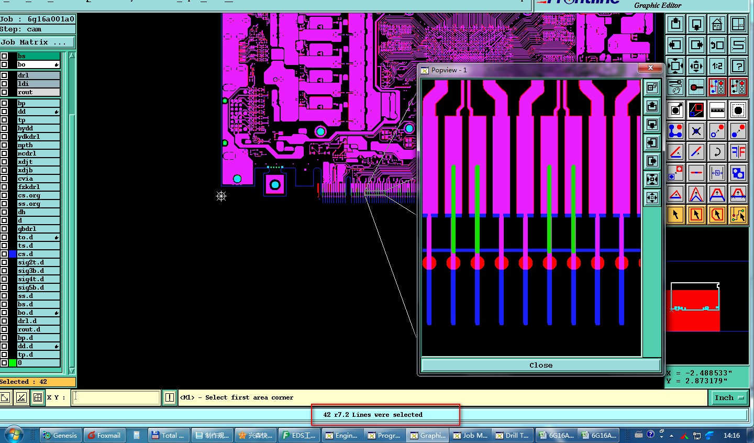Image resolution: width=754 pixels, height=443 pixels.
Task: Select the ldi layer row
Action: [38, 84]
